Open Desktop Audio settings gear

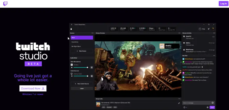click(x=92, y=76)
